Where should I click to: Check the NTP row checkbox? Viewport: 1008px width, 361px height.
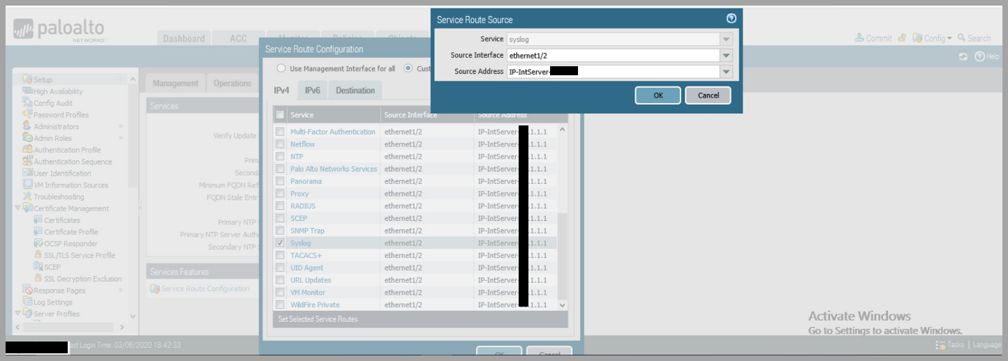tap(280, 157)
